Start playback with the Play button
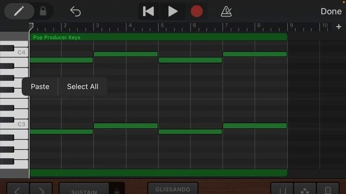346x194 pixels. click(172, 11)
